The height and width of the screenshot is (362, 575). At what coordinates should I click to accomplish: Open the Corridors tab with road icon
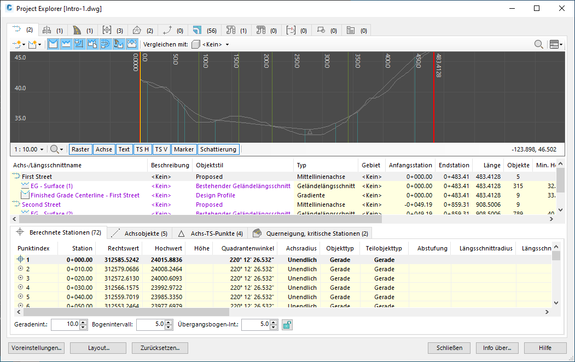coord(83,31)
